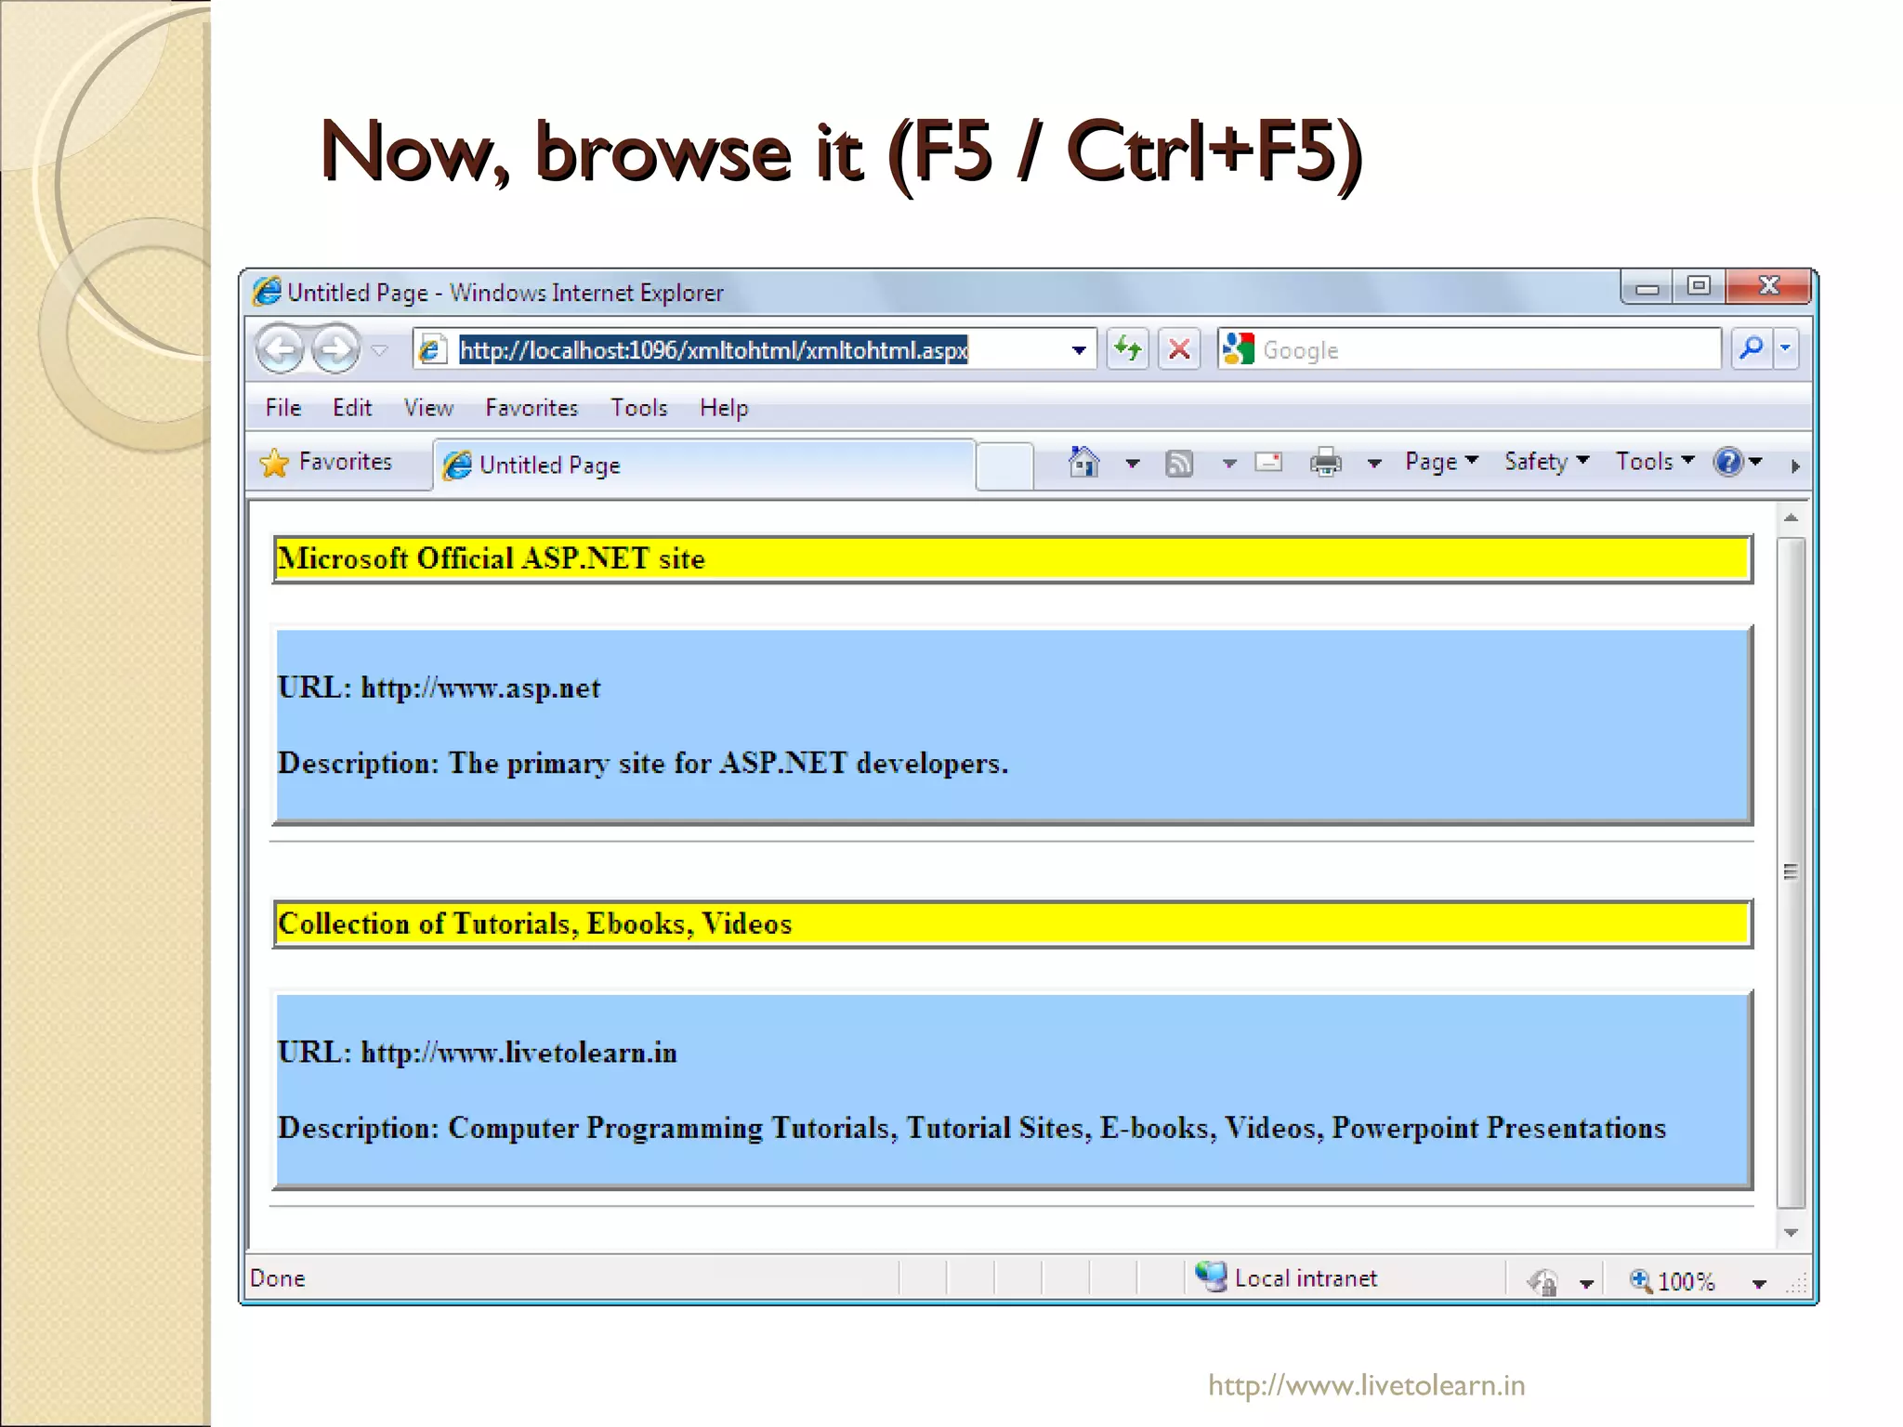
Task: Open the File menu
Action: pos(282,407)
